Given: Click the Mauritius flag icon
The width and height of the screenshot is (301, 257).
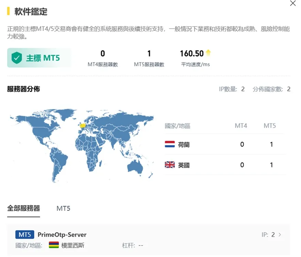Looking at the screenshot, I should coord(54,245).
